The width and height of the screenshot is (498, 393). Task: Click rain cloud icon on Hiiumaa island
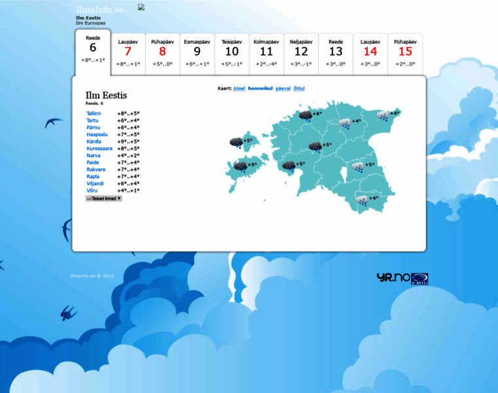[x=237, y=143]
